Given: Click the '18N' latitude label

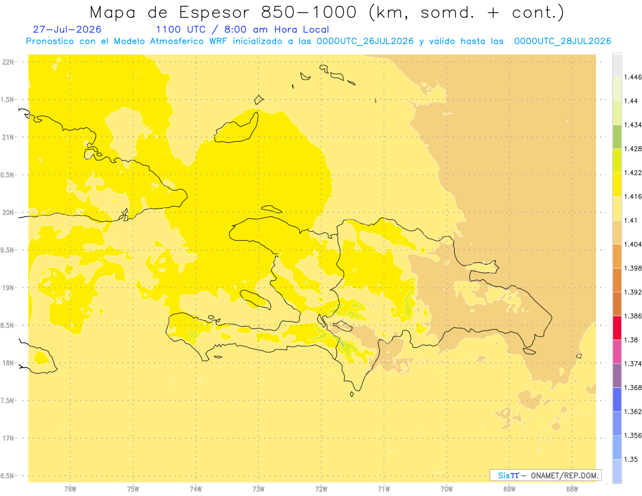Looking at the screenshot, I should (9, 363).
